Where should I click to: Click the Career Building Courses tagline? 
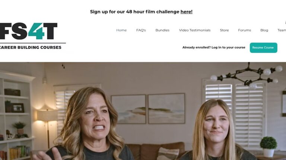coord(31,47)
